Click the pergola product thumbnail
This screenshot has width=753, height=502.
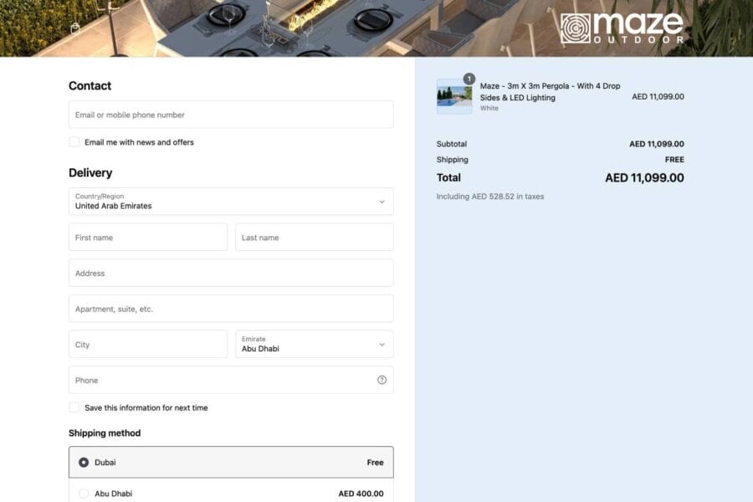[453, 96]
